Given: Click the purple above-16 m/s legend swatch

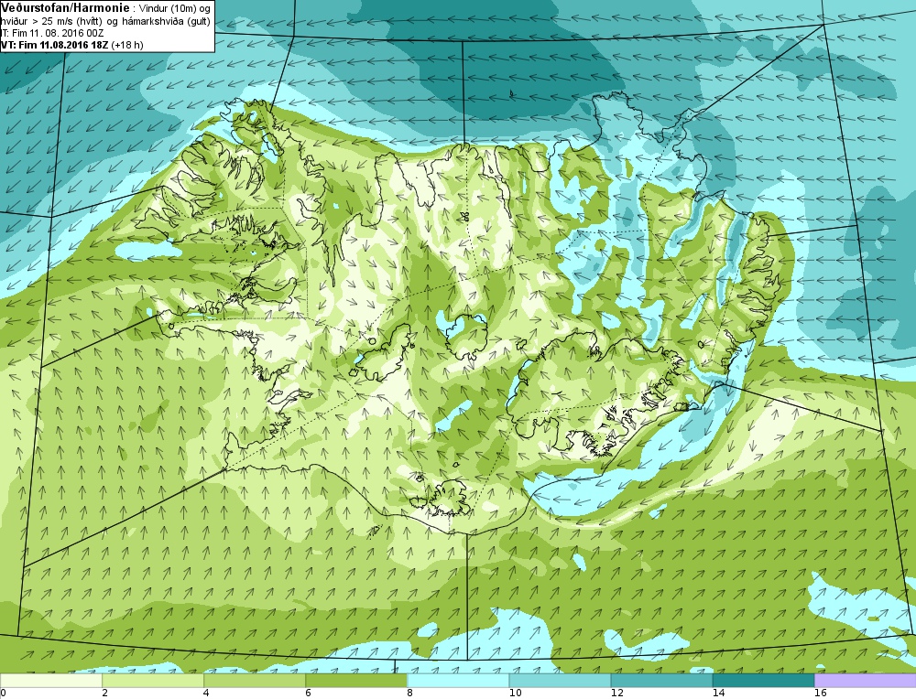Looking at the screenshot, I should pyautogui.click(x=866, y=681).
